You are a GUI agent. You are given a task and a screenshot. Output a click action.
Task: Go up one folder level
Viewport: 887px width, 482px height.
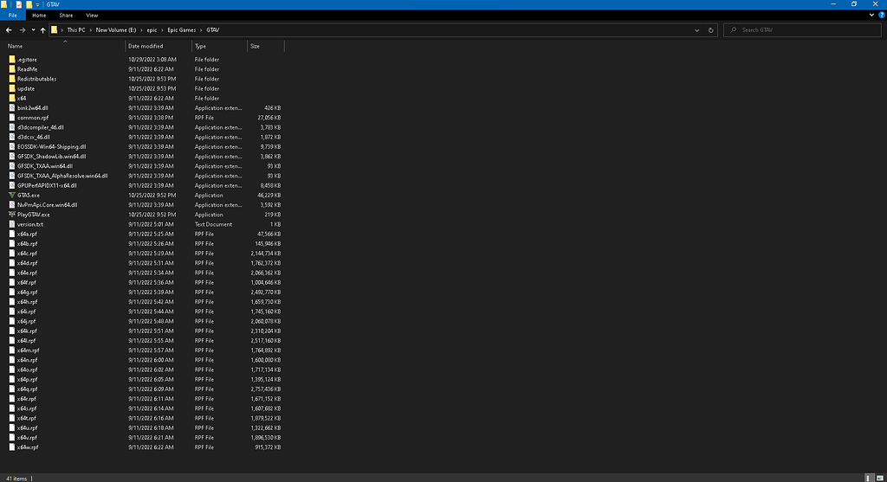tap(43, 30)
